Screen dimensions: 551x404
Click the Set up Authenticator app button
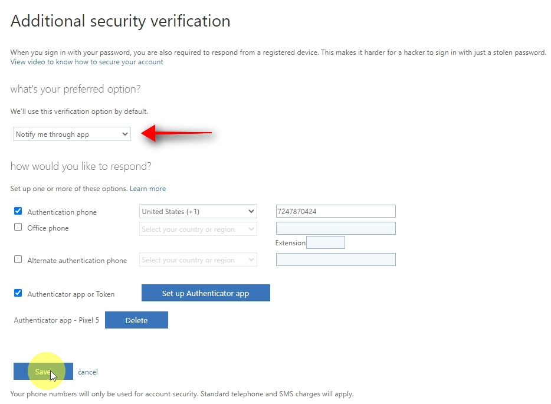click(205, 293)
